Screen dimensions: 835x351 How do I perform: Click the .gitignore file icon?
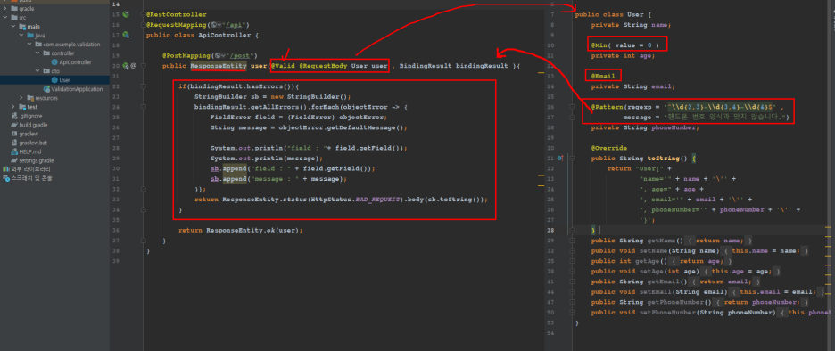[14, 116]
